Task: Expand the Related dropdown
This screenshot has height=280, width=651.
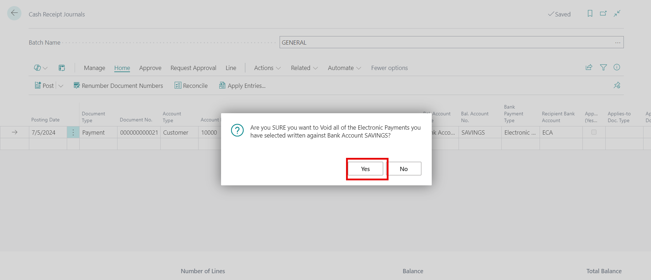Action: [304, 68]
